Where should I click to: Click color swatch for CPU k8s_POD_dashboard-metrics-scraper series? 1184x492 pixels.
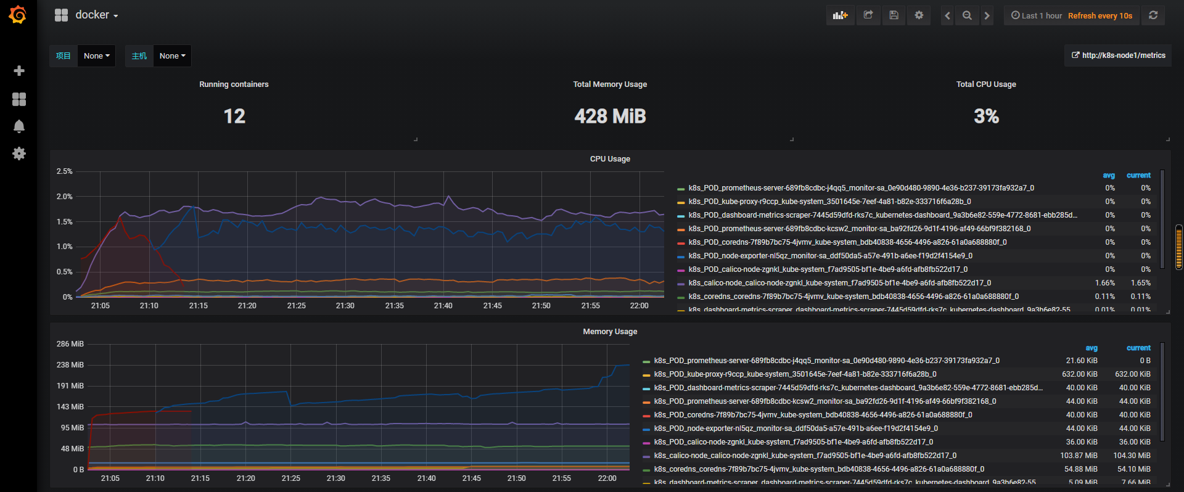click(x=681, y=216)
